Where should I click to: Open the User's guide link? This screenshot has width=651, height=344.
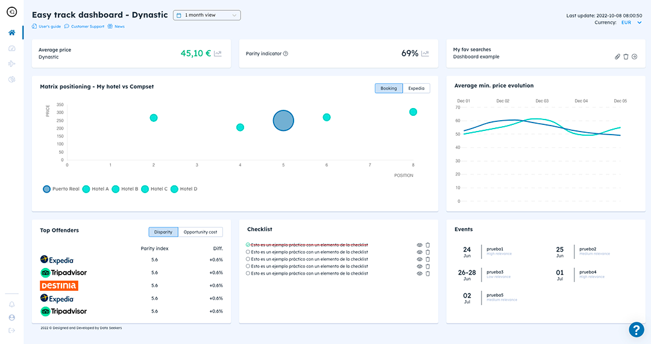coord(46,26)
